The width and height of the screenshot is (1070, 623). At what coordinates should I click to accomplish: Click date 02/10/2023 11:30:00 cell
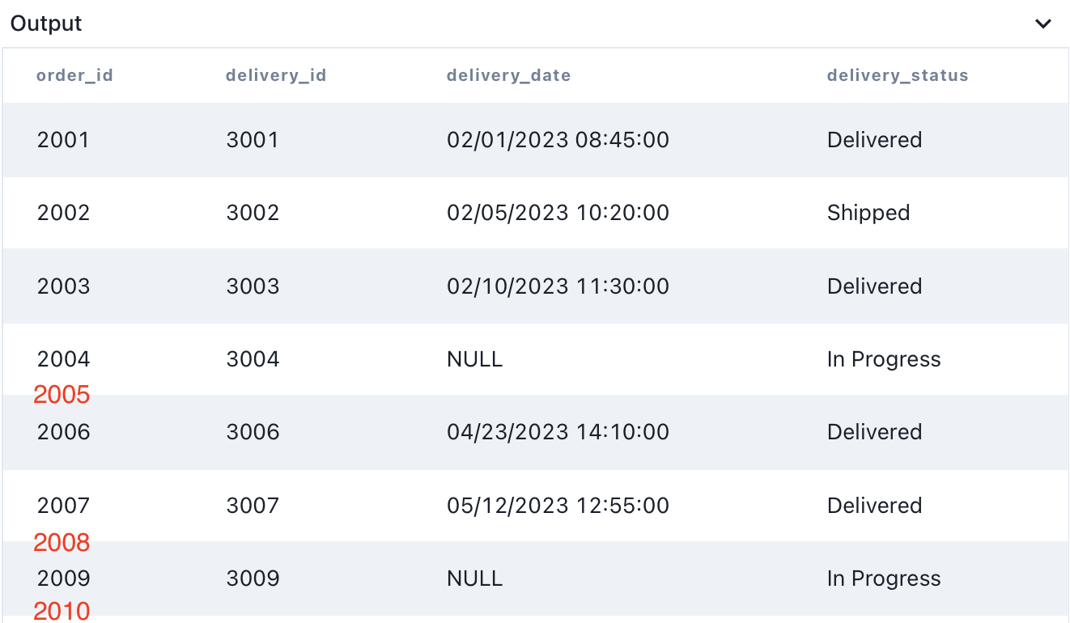[558, 286]
